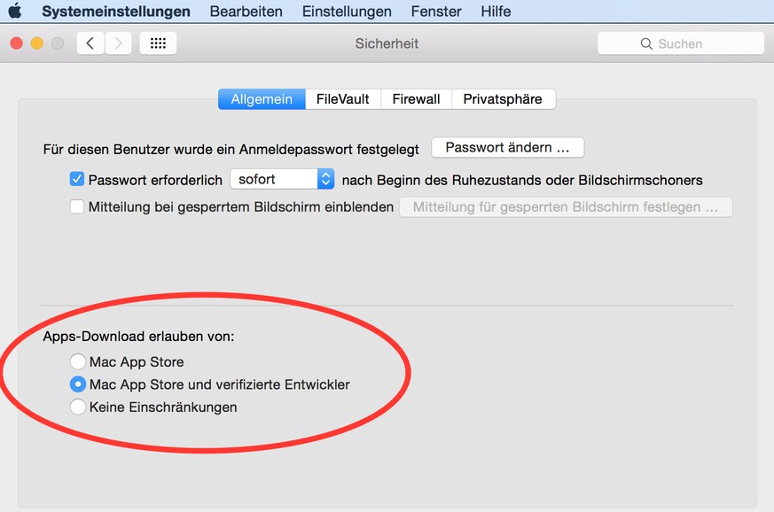Open the sofort delay dropdown
The height and width of the screenshot is (512, 774).
[282, 179]
